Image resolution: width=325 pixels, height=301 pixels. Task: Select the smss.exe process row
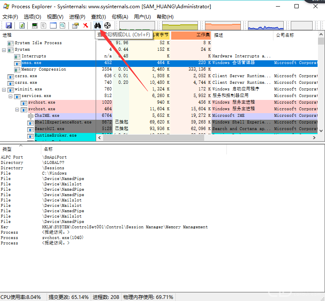click(x=159, y=63)
